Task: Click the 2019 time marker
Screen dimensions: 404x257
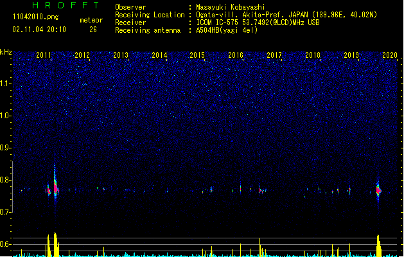Action: pos(351,55)
